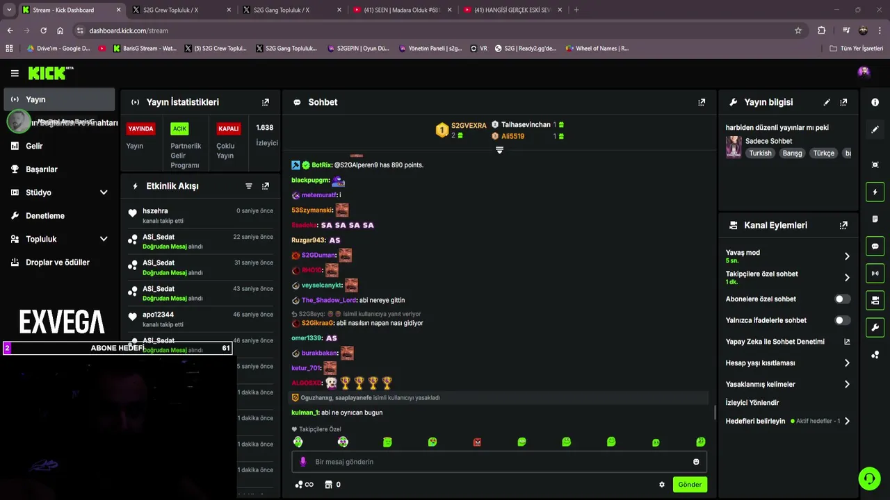Pop out the Yayın İstatistikleri panel
Image resolution: width=890 pixels, height=500 pixels.
tap(265, 102)
